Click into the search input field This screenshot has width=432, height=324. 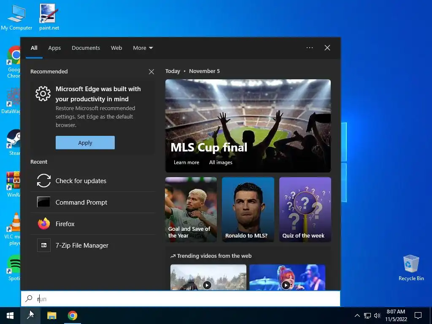(x=181, y=299)
